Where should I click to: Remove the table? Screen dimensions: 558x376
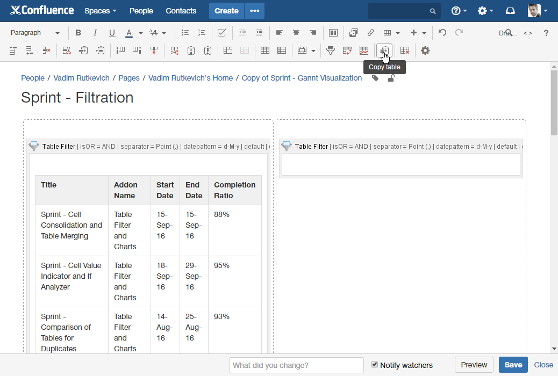tap(405, 50)
